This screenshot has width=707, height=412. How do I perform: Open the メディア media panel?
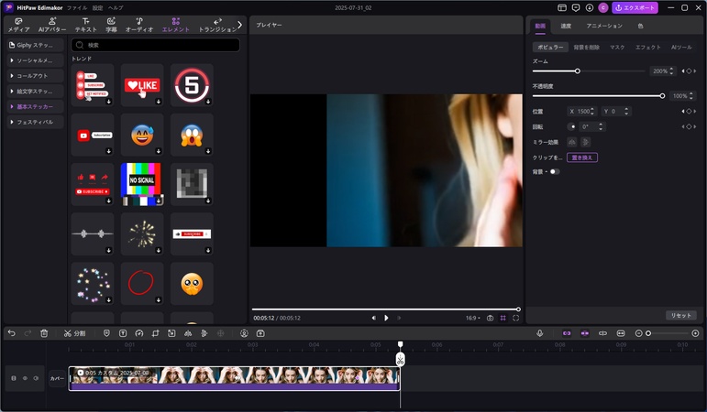(x=18, y=26)
